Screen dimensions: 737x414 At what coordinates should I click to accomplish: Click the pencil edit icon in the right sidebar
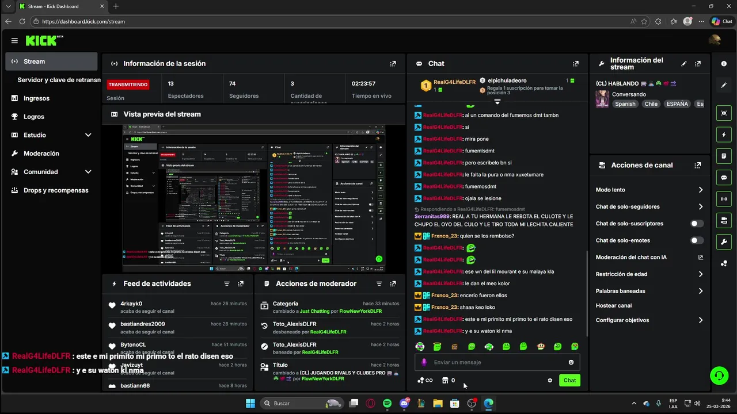pos(724,85)
